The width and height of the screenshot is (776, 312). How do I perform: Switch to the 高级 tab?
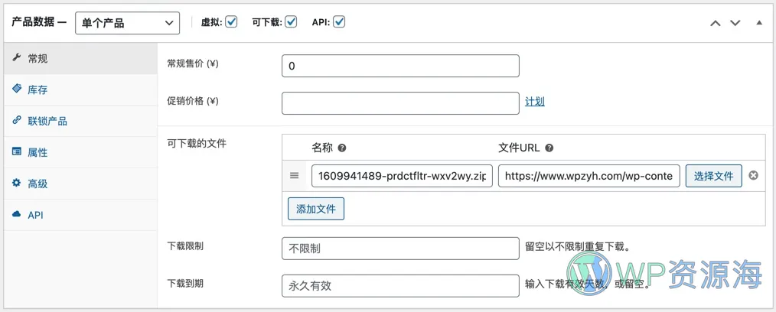80,184
